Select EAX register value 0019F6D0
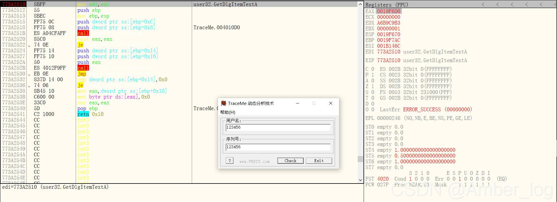 coord(389,11)
